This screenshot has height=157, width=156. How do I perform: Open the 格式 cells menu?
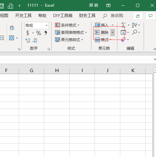pyautogui.click(x=103, y=40)
